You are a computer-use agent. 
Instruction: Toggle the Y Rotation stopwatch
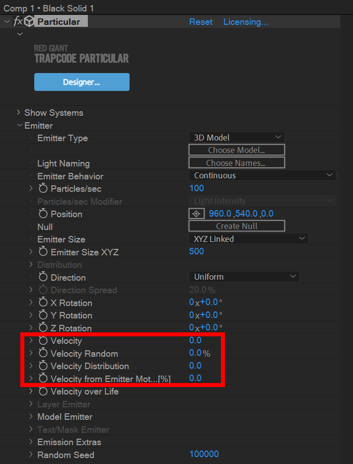point(43,315)
